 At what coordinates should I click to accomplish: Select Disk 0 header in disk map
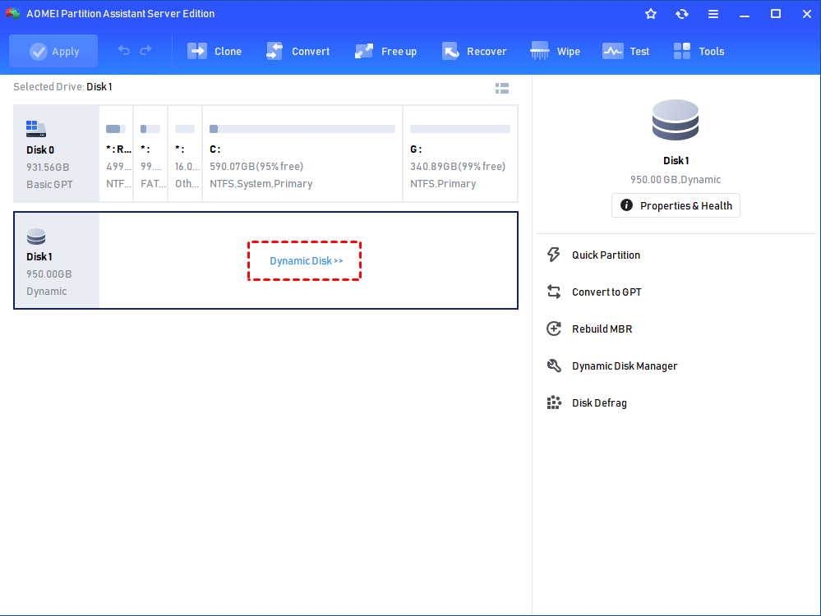coord(56,154)
